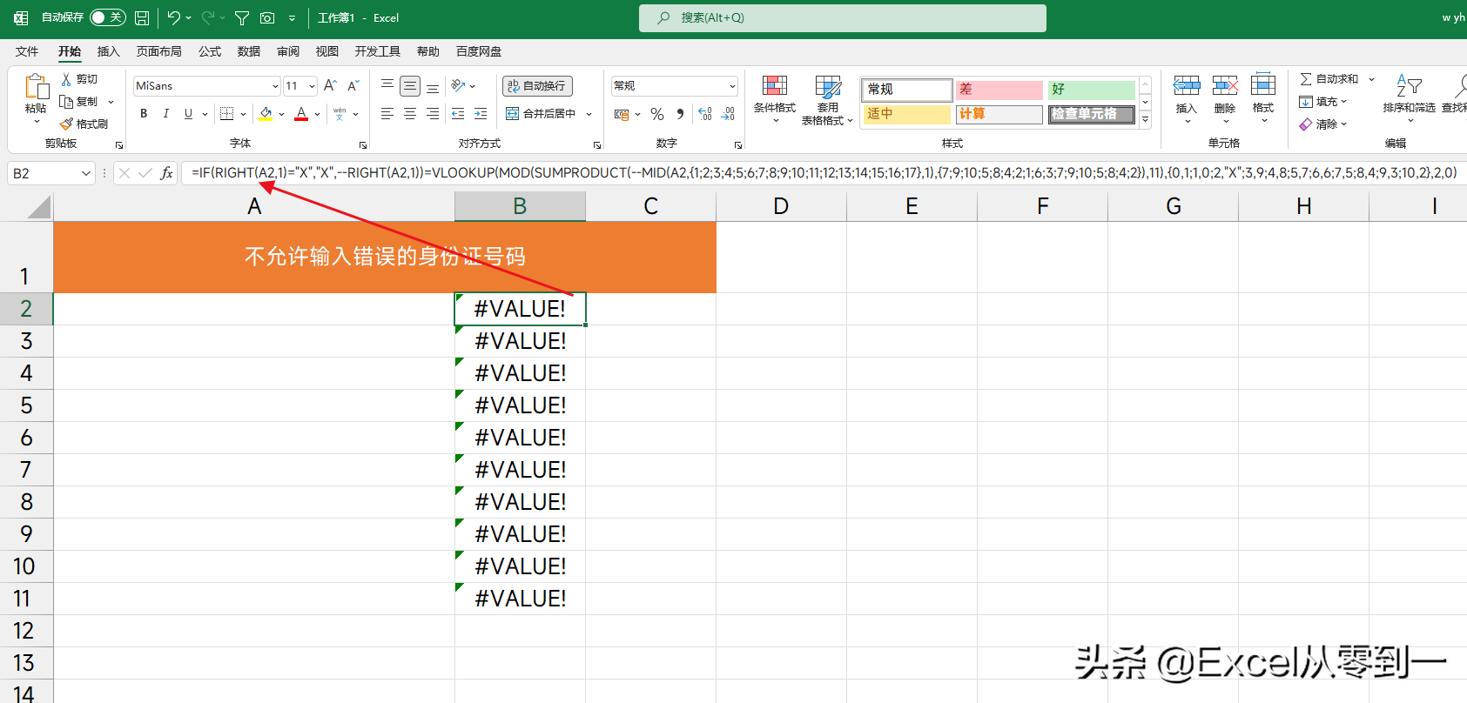Viewport: 1467px width, 703px height.
Task: Open Sort and Filter (排序和筛选)
Action: point(1409,98)
